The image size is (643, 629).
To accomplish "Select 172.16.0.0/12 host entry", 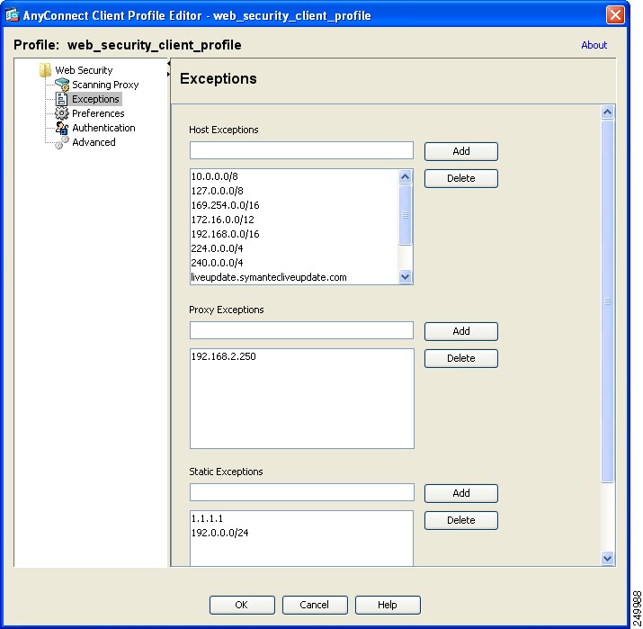I will pyautogui.click(x=294, y=220).
